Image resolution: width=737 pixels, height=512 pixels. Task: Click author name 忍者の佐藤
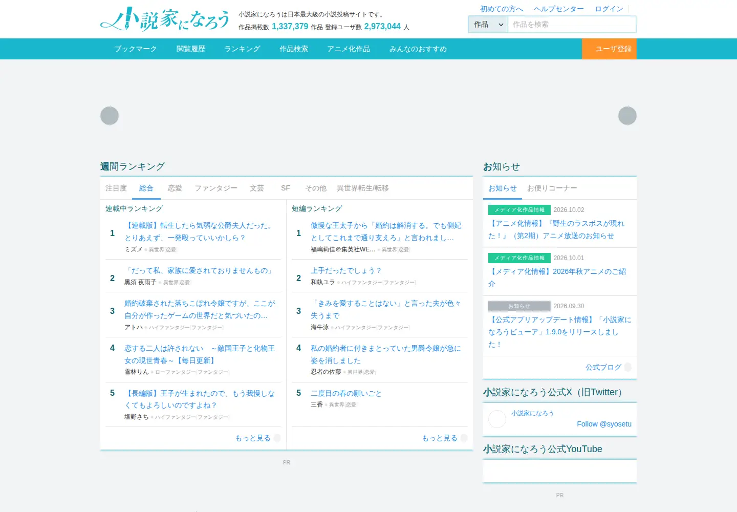coord(326,372)
